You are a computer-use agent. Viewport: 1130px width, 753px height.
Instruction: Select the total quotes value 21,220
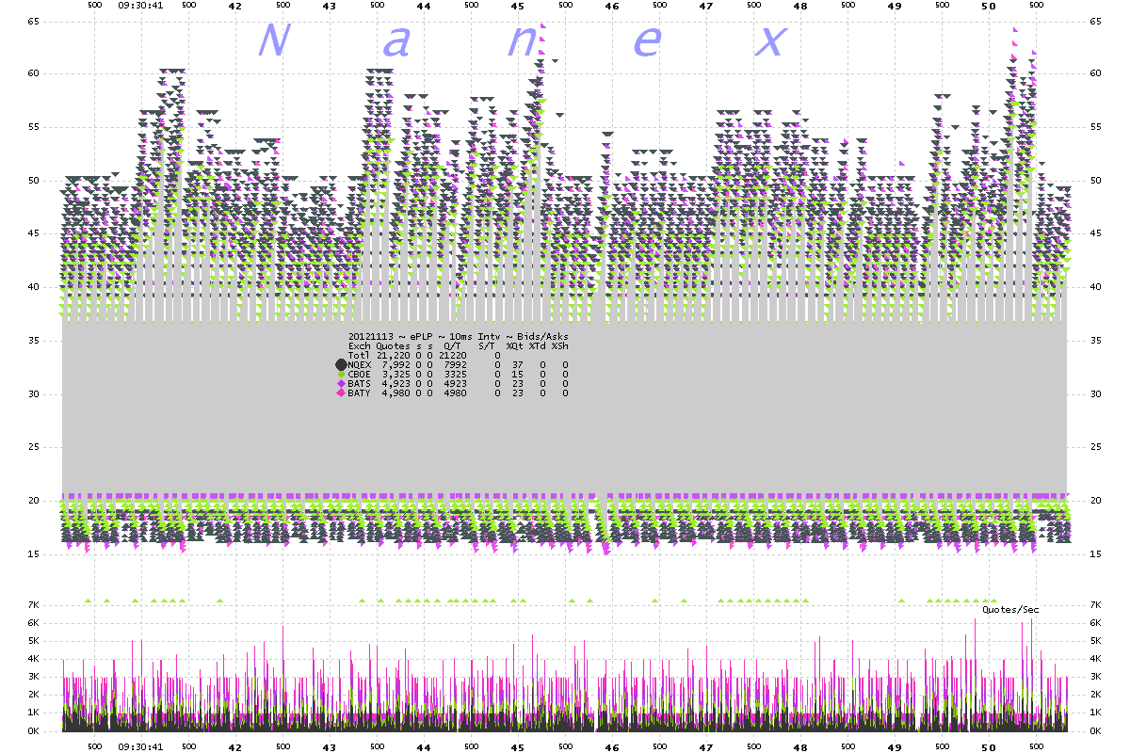pyautogui.click(x=394, y=355)
